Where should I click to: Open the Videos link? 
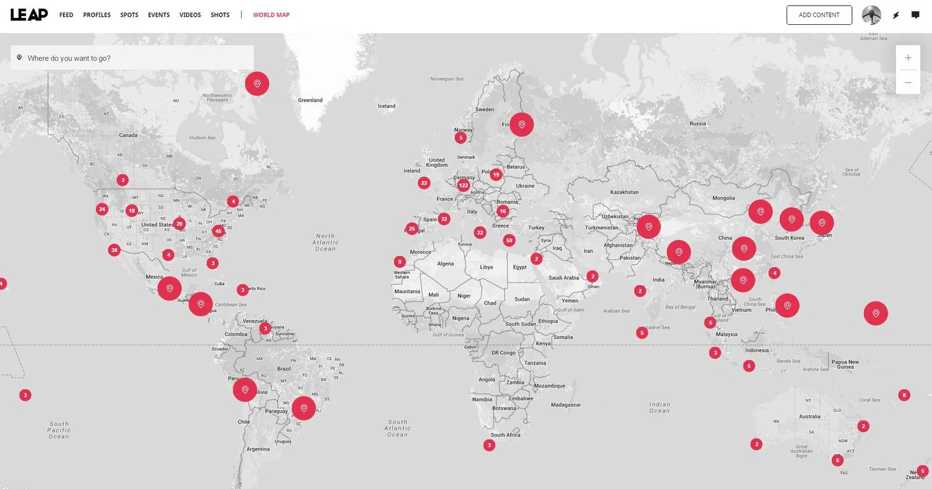click(x=190, y=15)
